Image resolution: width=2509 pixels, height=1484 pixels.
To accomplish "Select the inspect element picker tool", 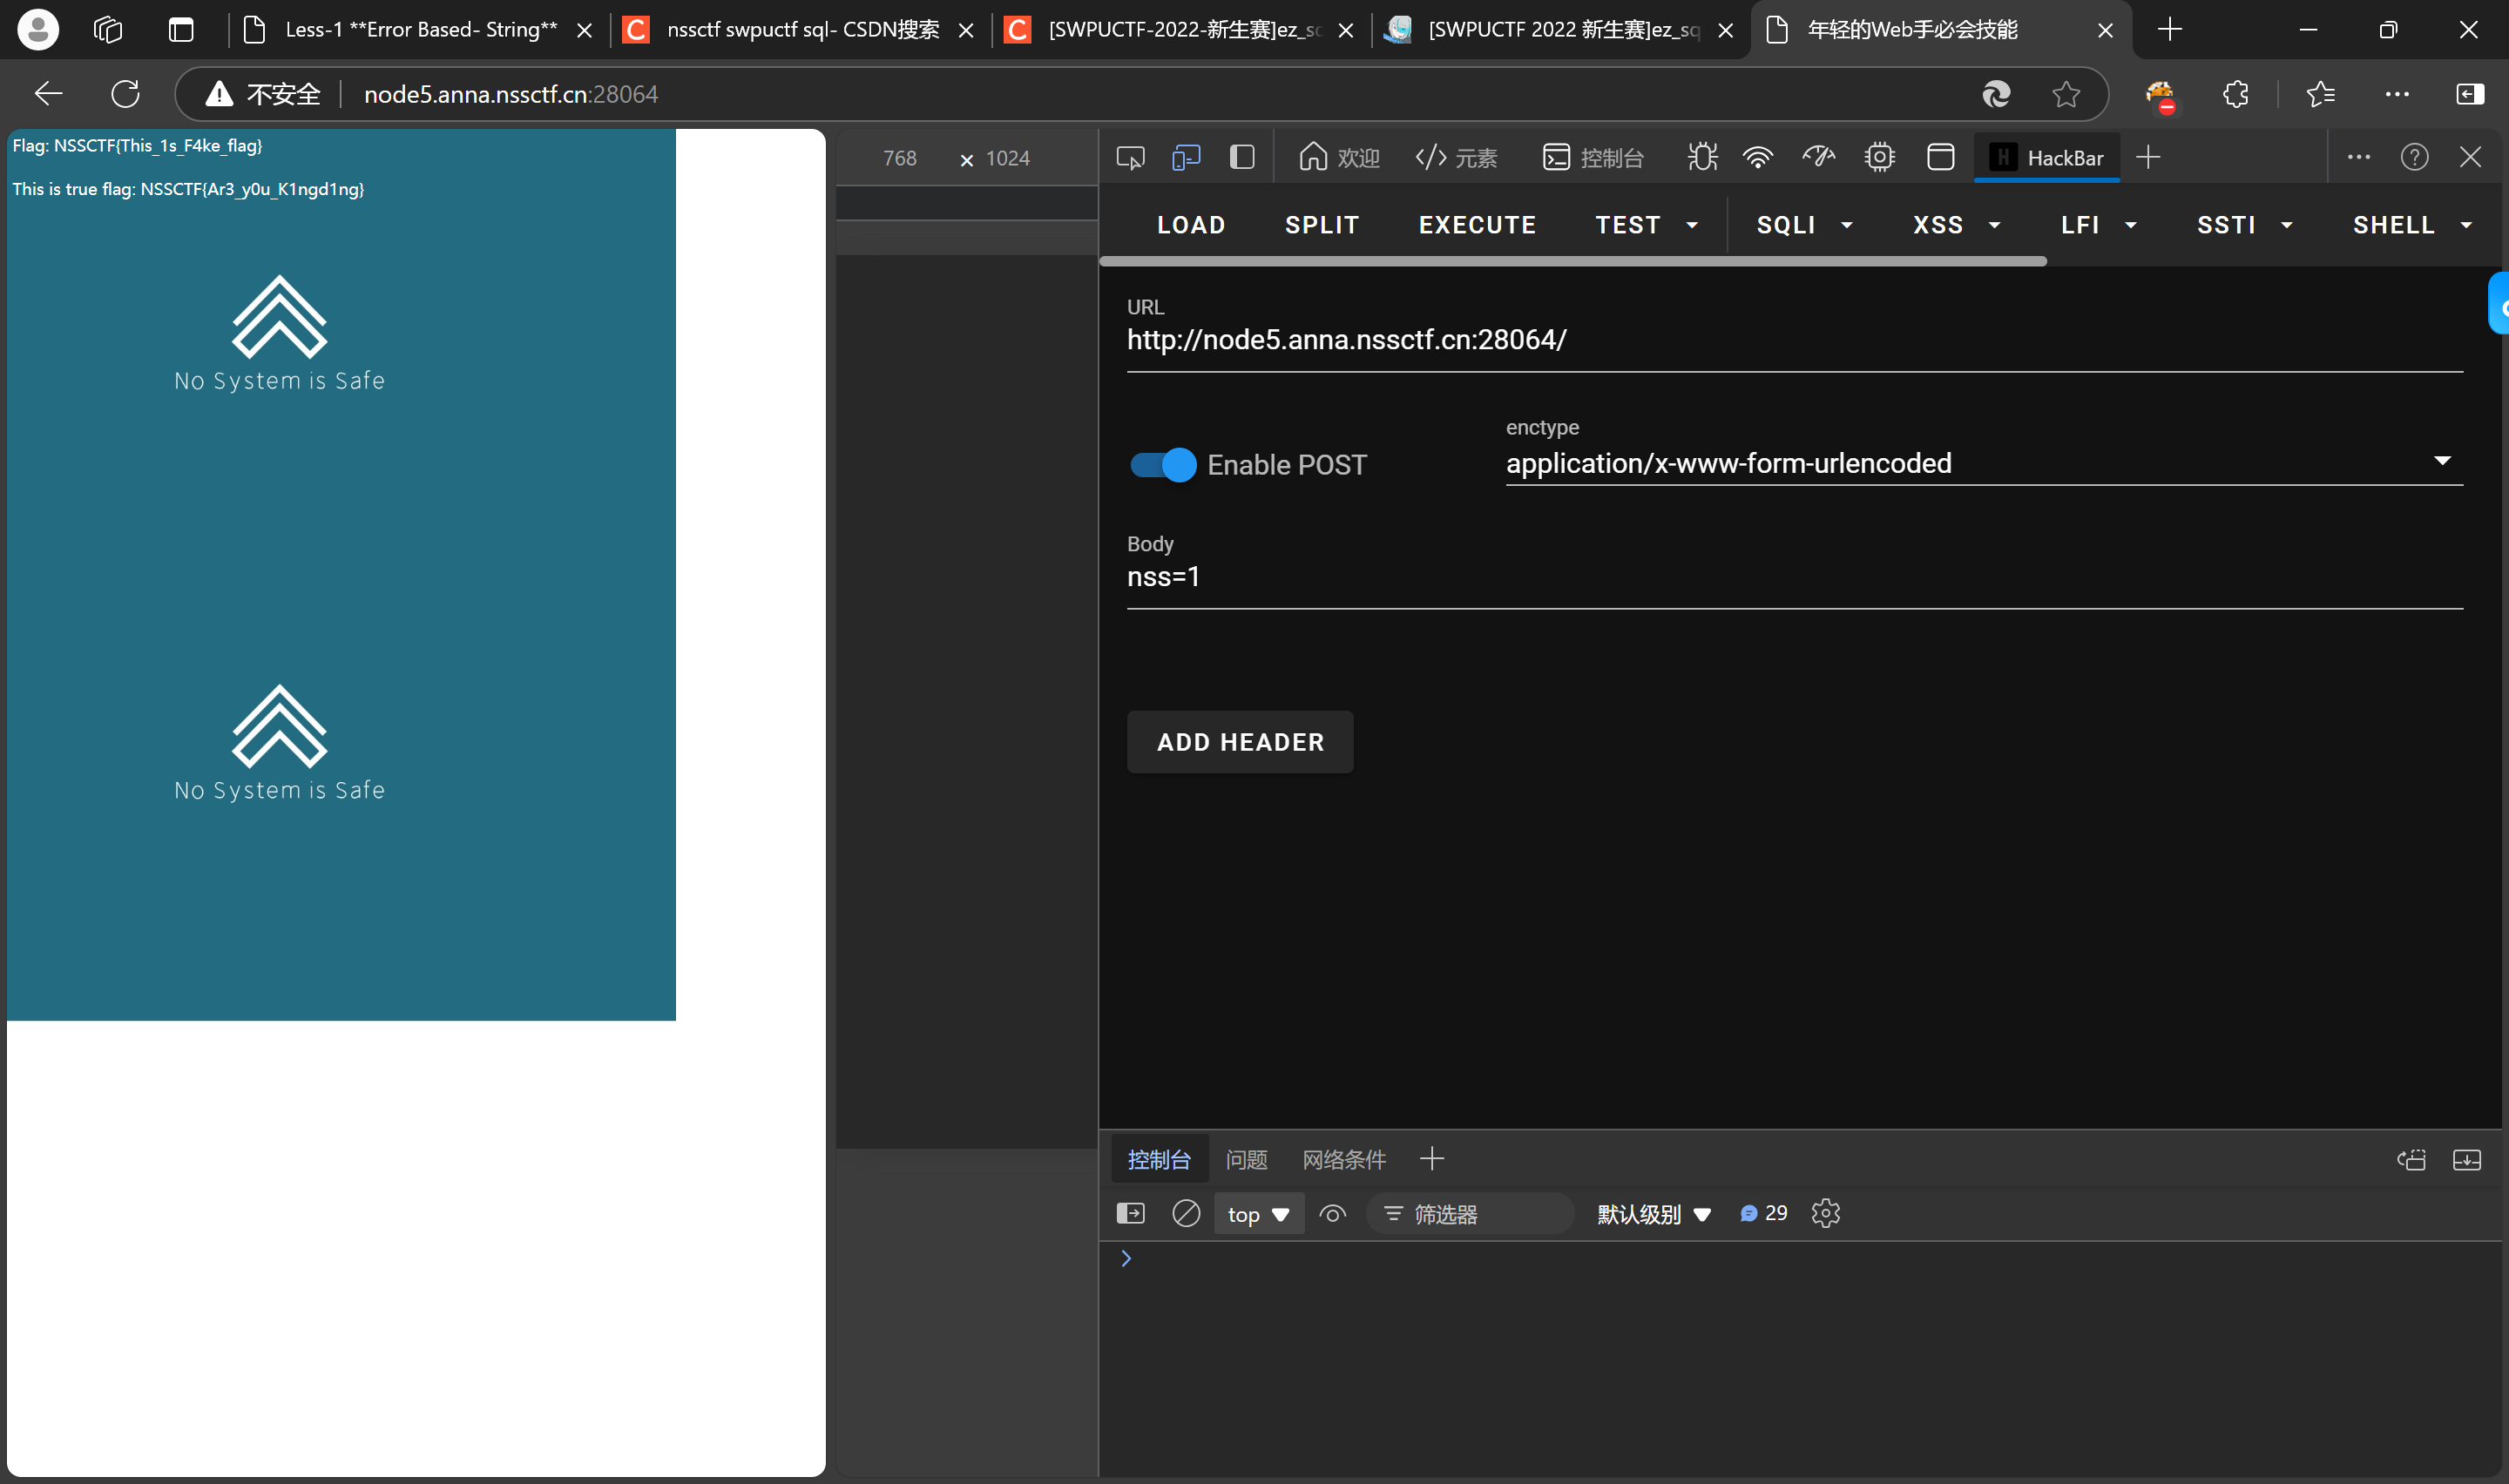I will [1130, 157].
